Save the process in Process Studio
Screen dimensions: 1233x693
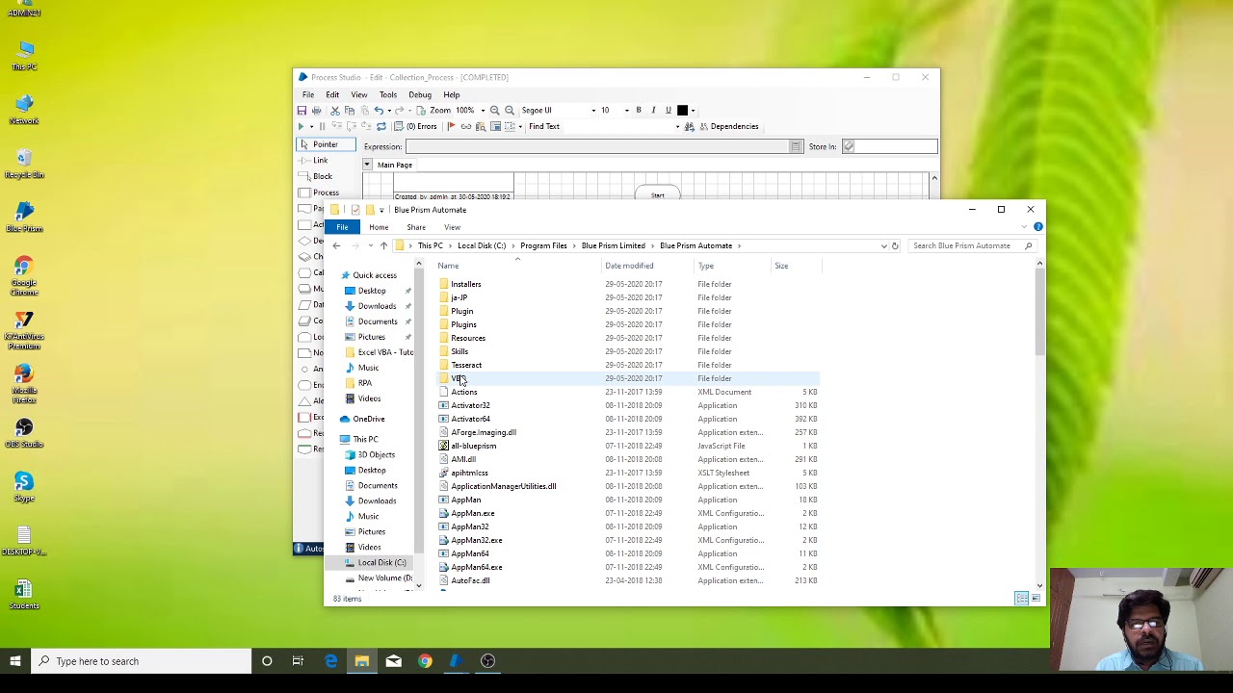302,111
